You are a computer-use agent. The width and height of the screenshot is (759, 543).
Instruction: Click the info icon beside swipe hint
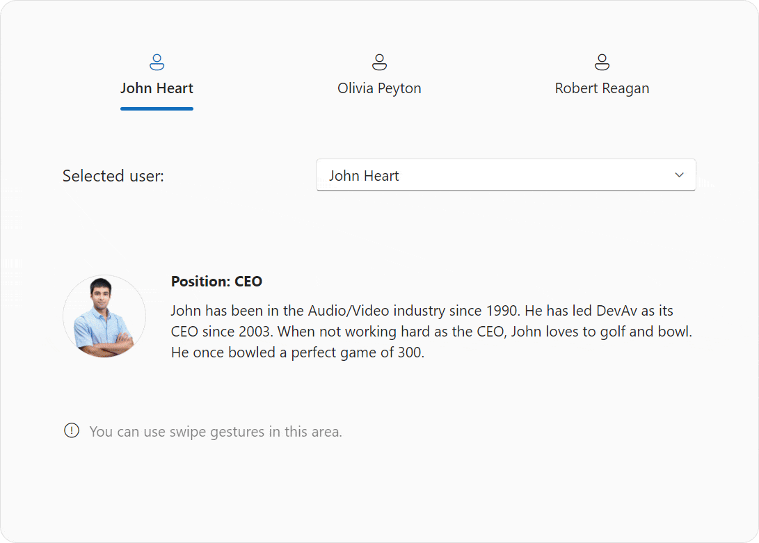click(x=72, y=431)
